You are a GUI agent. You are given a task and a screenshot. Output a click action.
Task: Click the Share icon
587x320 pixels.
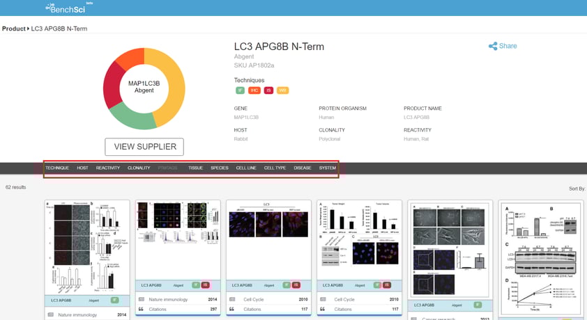493,46
